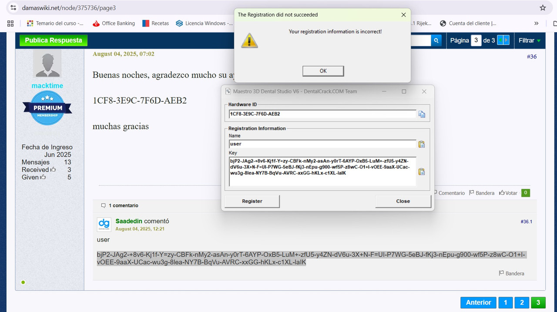Click the forum search magnifier icon

pos(436,40)
